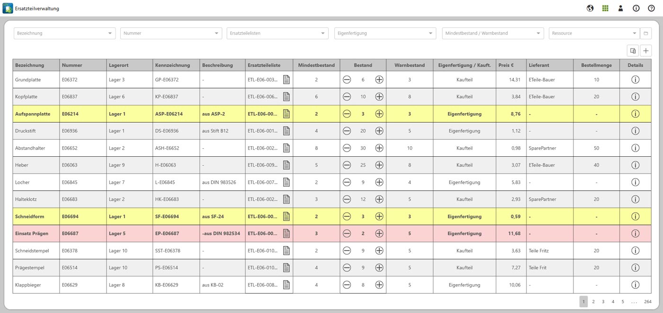Image resolution: width=663 pixels, height=313 pixels.
Task: Sort by the Preis € column header
Action: pos(506,65)
